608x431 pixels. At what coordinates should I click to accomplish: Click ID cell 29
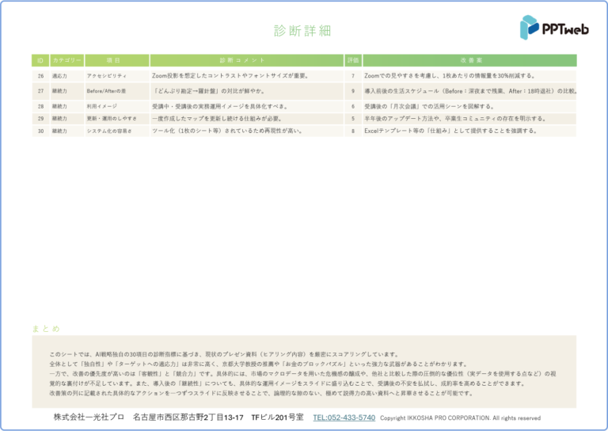(40, 119)
